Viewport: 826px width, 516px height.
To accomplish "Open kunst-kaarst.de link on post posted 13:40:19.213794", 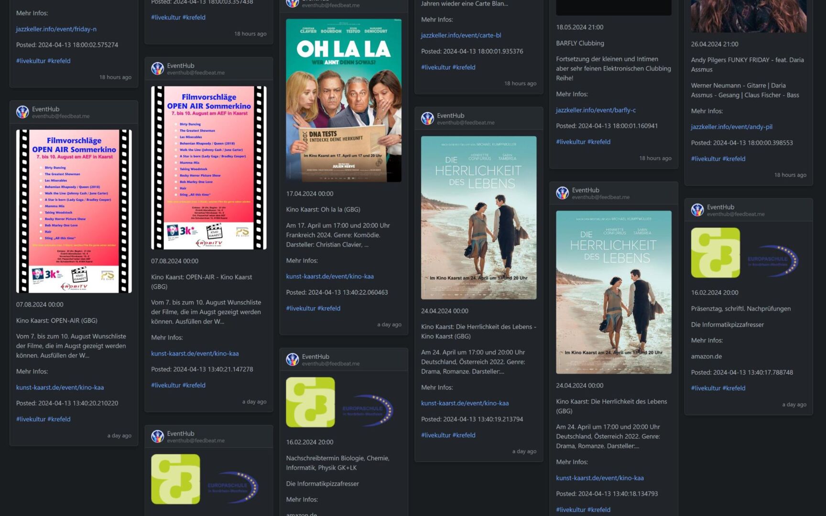I will [x=465, y=403].
